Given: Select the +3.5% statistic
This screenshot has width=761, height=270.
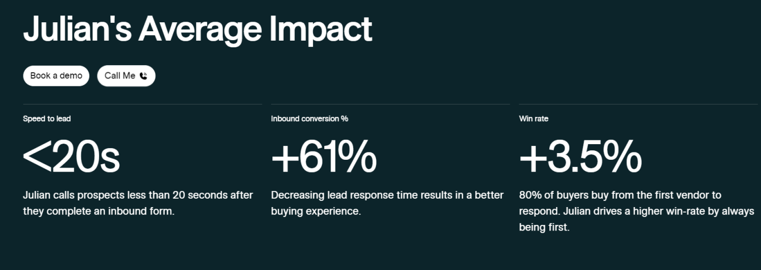Looking at the screenshot, I should click(x=580, y=157).
